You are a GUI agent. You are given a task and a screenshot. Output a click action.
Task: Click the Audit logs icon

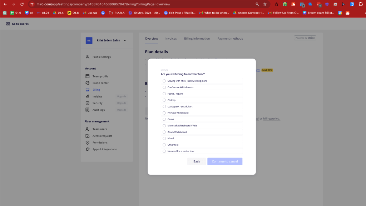click(x=88, y=110)
